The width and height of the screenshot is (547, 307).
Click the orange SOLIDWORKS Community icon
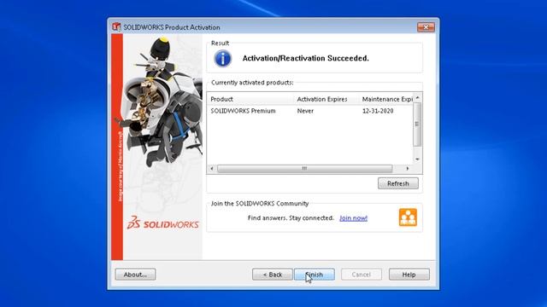click(408, 217)
